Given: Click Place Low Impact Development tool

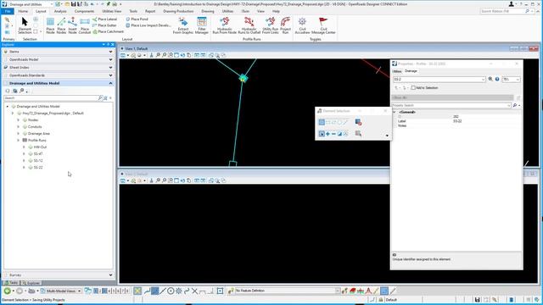Looking at the screenshot, I should tap(148, 25).
